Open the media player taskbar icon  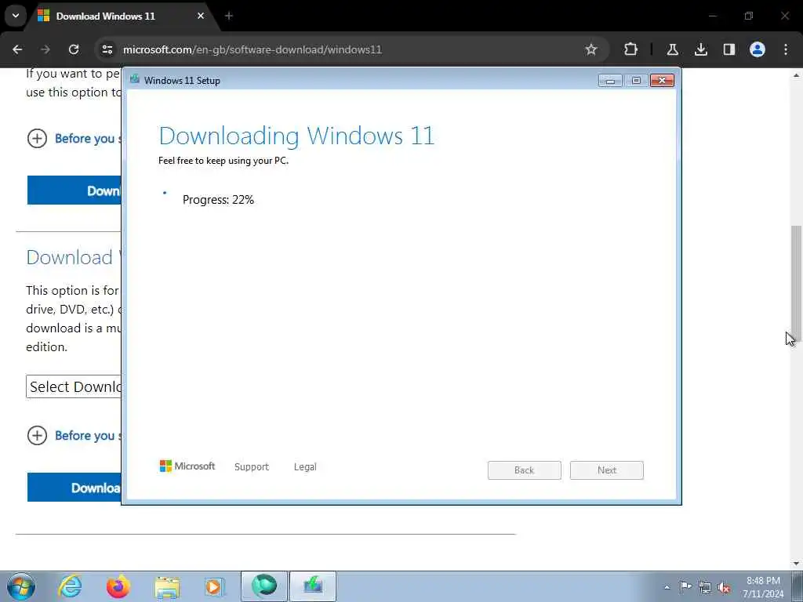click(215, 586)
